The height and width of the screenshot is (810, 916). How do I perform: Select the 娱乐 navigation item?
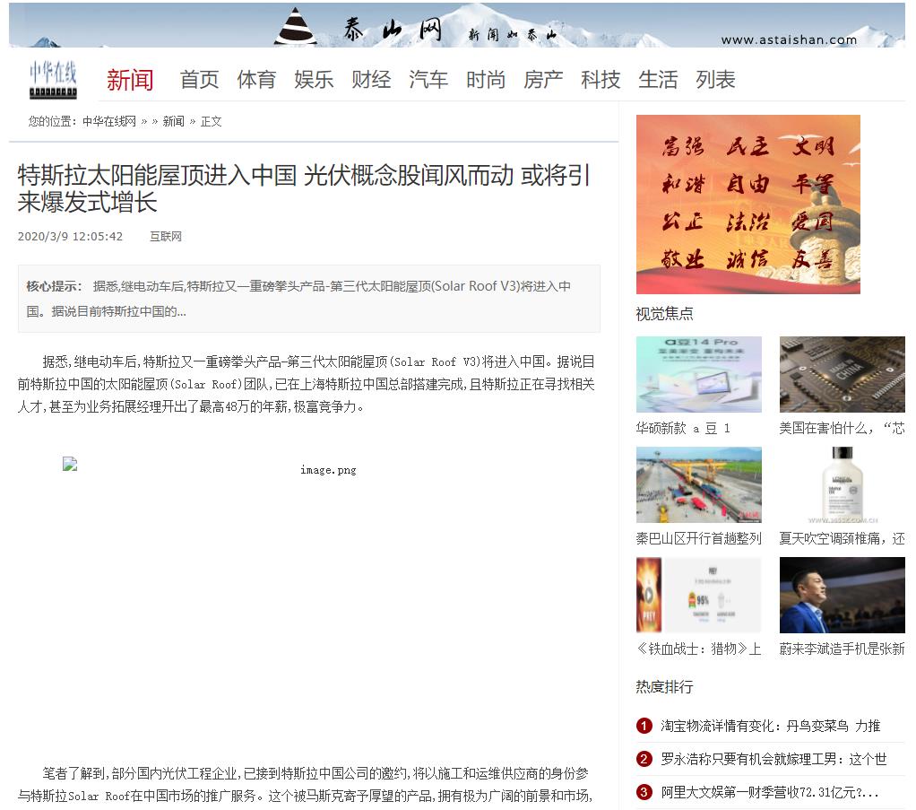314,80
